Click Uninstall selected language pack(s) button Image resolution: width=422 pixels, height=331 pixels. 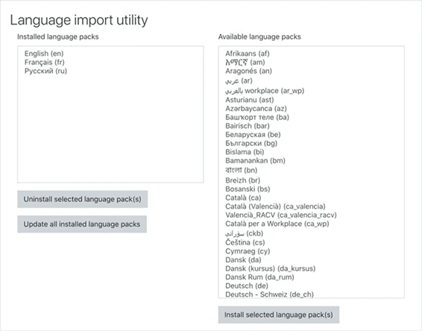click(82, 199)
